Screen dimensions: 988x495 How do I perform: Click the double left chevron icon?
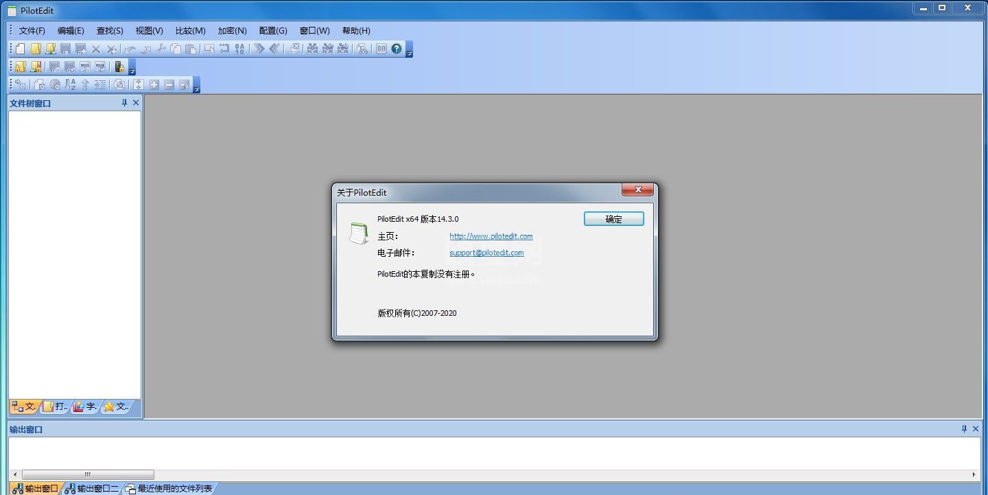tap(274, 49)
